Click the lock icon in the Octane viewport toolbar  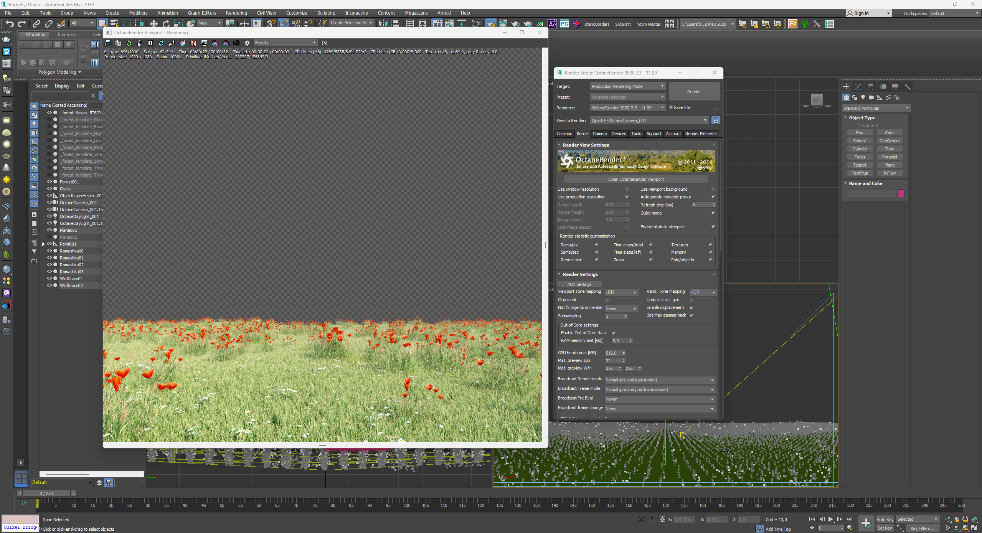(x=140, y=43)
